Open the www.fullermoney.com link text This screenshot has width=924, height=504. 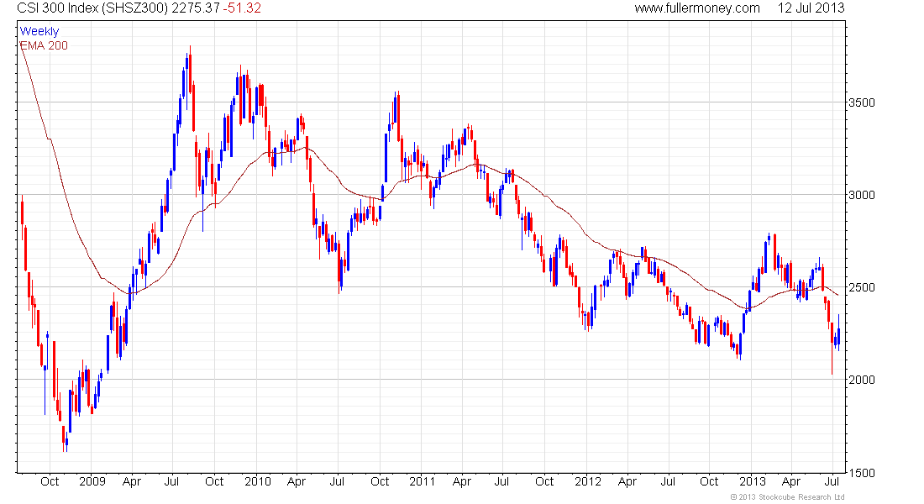pos(697,8)
